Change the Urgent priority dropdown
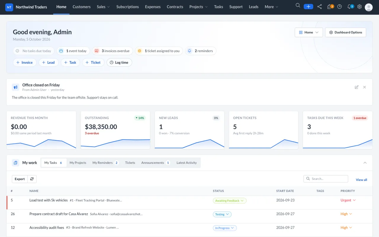 tap(348, 200)
